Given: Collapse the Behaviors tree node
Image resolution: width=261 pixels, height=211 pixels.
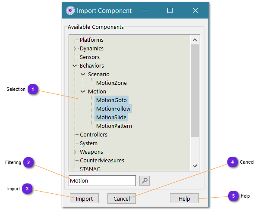Looking at the screenshot, I should coord(75,66).
